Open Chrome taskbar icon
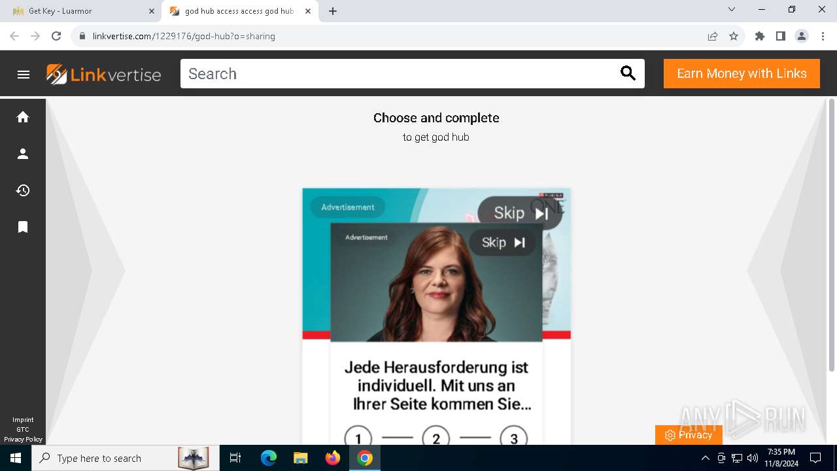The width and height of the screenshot is (837, 471). tap(365, 458)
